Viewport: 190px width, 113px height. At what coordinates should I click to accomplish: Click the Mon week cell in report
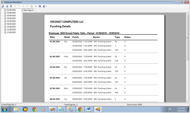pyautogui.click(x=66, y=89)
